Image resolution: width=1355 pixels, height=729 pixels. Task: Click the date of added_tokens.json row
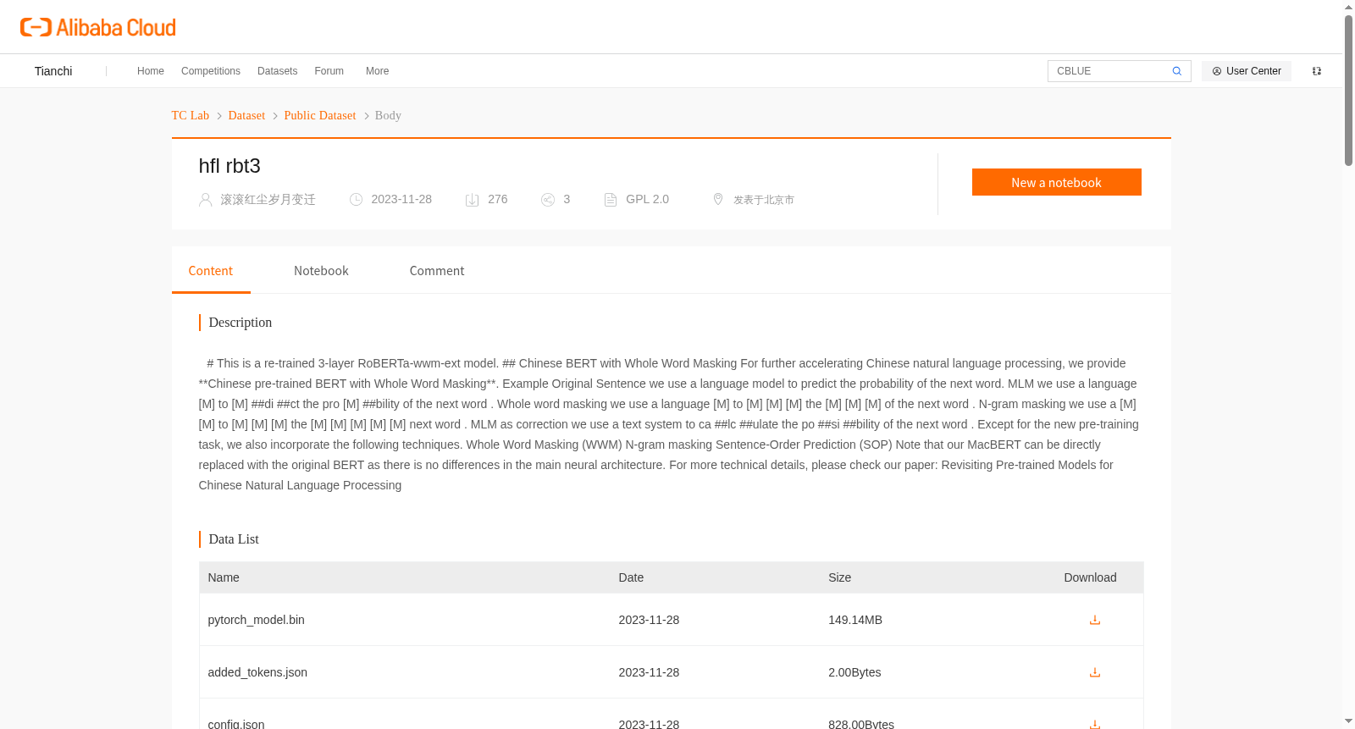tap(649, 672)
